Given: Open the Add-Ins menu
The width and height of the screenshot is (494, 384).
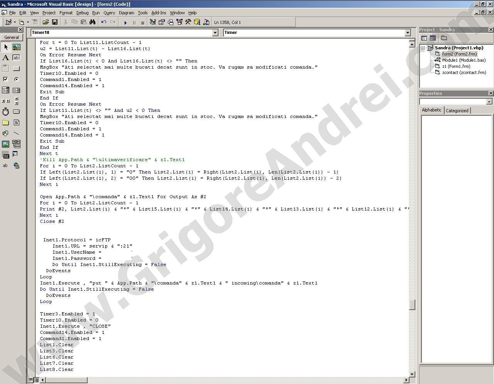Looking at the screenshot, I should coord(159,13).
